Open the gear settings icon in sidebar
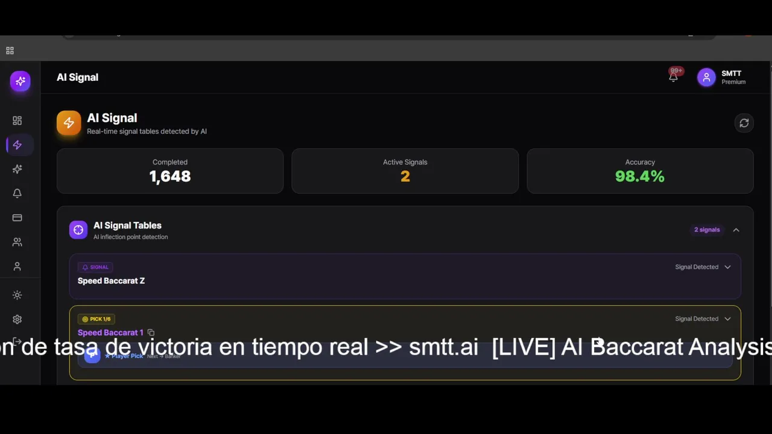 (x=17, y=319)
